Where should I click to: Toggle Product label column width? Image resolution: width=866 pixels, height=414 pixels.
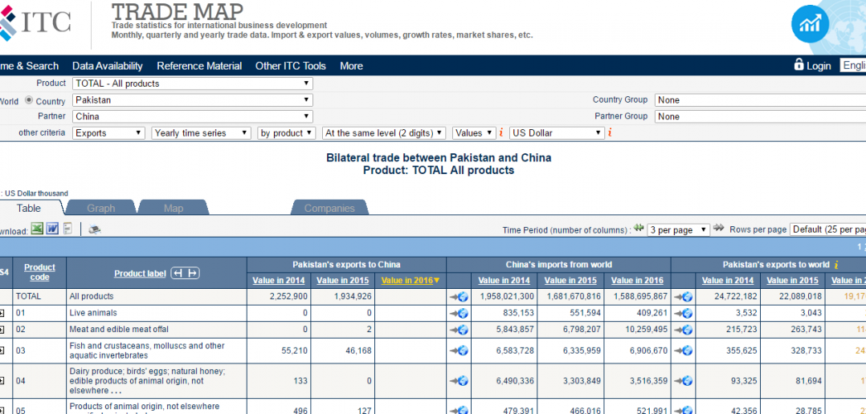[185, 274]
